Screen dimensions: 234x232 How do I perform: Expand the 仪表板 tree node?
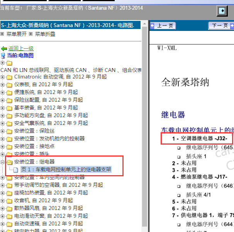pyautogui.click(x=2, y=85)
